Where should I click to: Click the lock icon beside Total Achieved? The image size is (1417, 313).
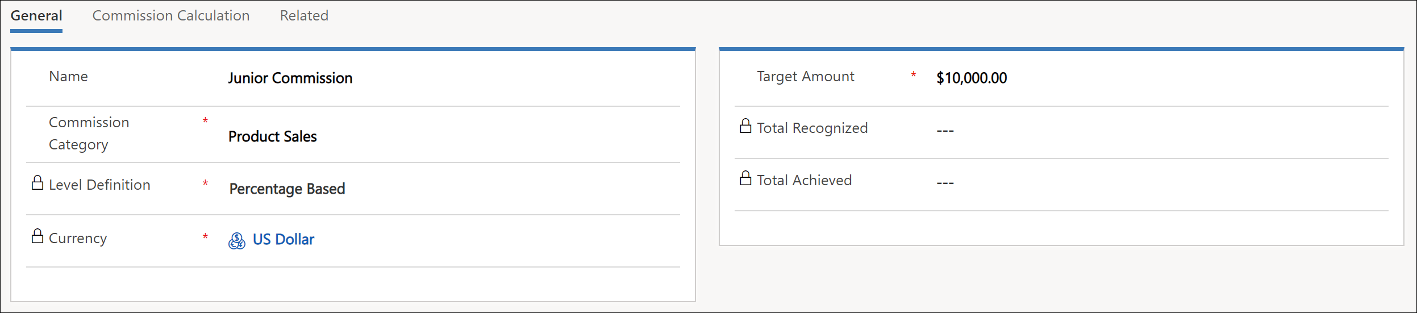click(x=745, y=178)
